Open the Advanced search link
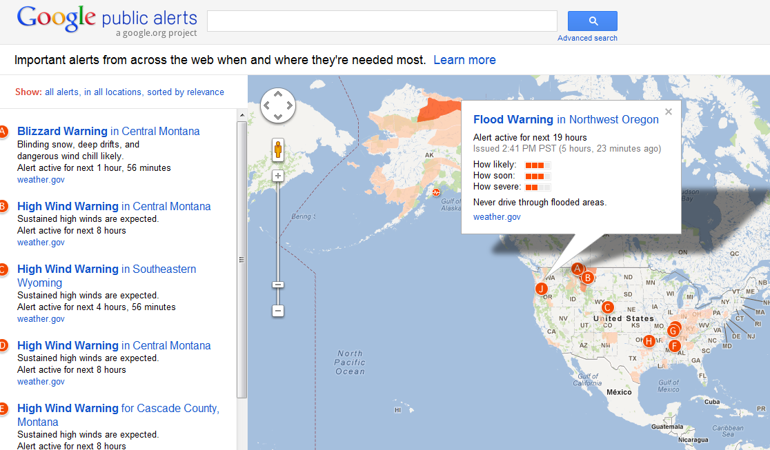This screenshot has height=450, width=770. (587, 38)
